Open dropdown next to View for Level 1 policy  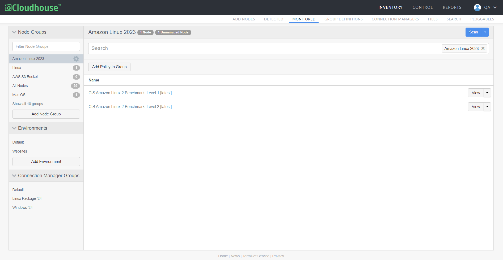coord(487,93)
